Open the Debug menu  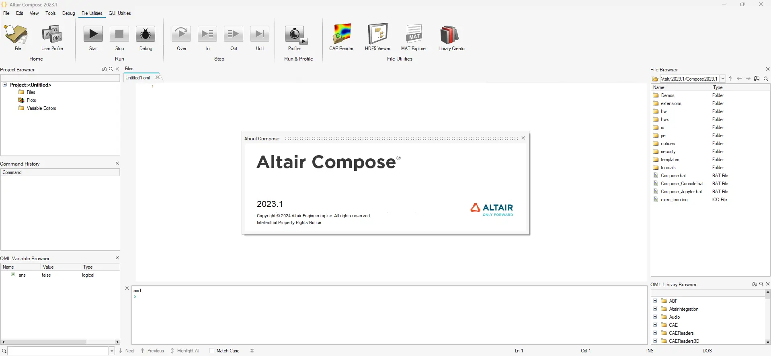tap(69, 13)
